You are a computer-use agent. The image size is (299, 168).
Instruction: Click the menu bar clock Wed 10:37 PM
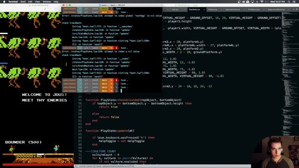(278, 2)
